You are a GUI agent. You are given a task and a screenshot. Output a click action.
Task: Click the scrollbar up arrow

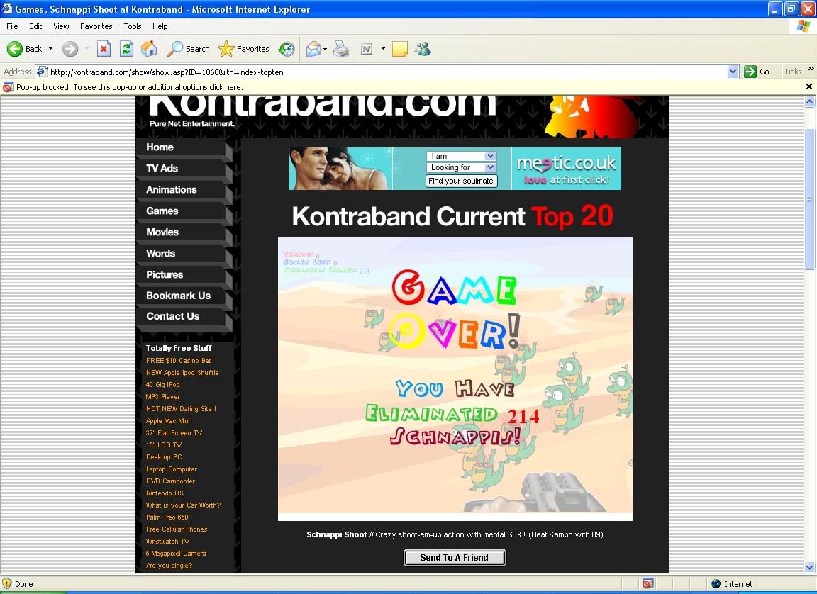pyautogui.click(x=809, y=102)
